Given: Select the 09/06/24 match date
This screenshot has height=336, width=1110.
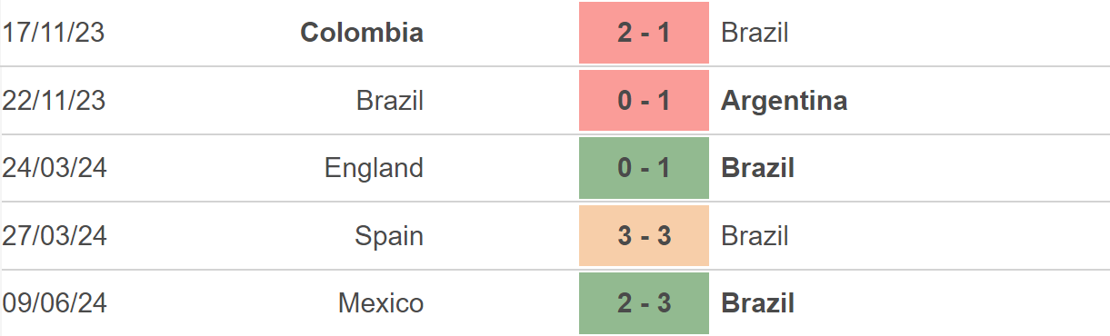Looking at the screenshot, I should 55,303.
